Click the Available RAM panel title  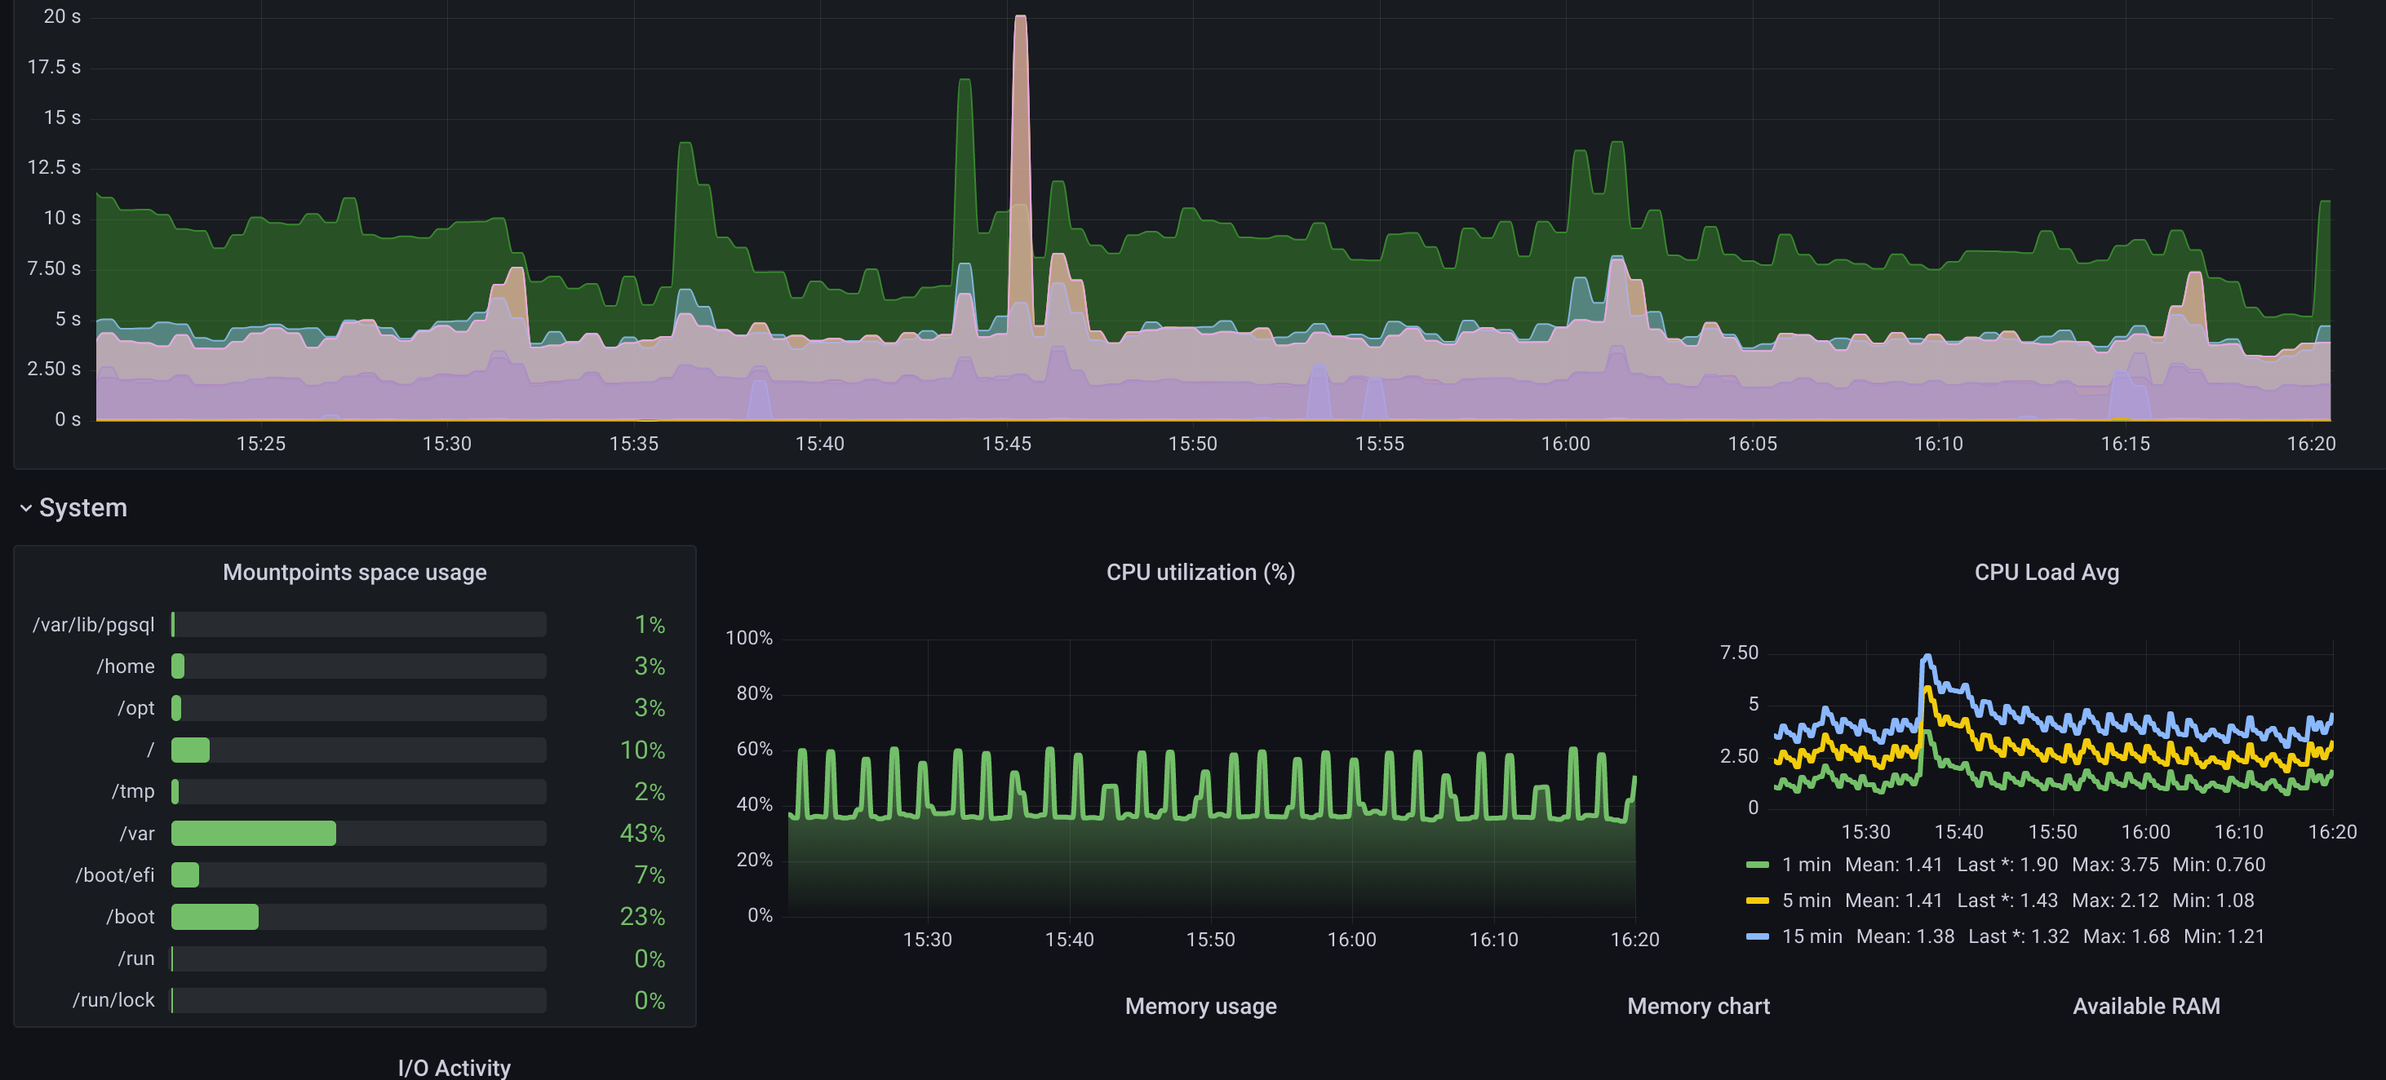click(x=2145, y=1006)
